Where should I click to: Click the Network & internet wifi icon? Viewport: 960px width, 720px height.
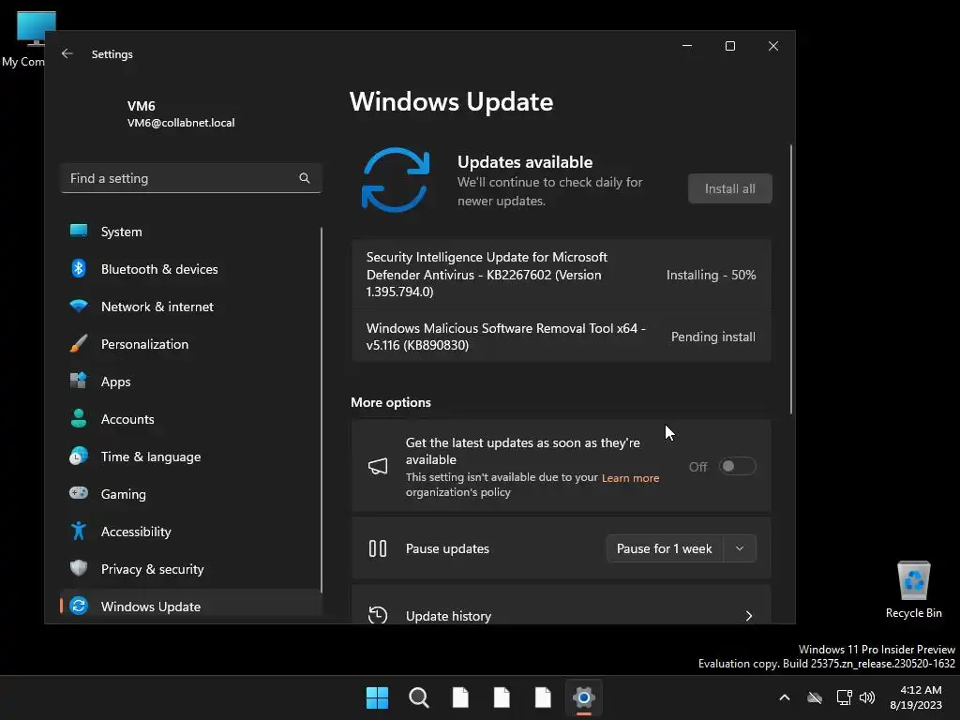(79, 307)
